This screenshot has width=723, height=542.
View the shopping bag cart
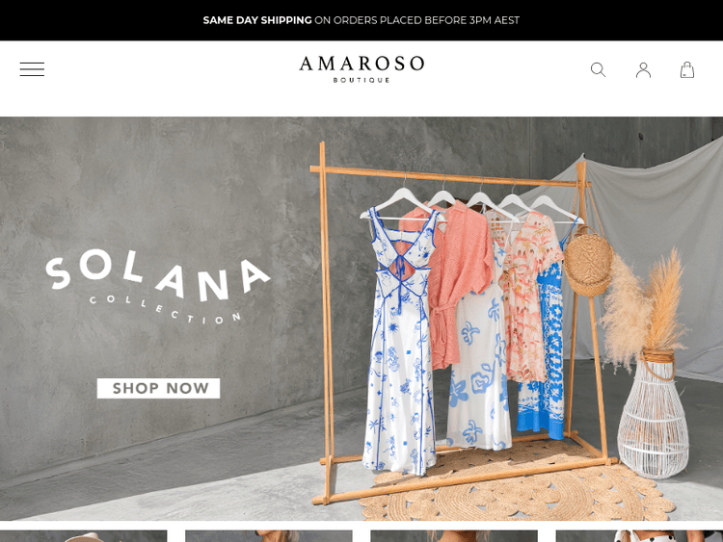(x=687, y=70)
